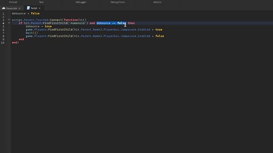This screenshot has width=273, height=153.
Task: Click 'then' keyword on line 4
Action: coord(131,23)
